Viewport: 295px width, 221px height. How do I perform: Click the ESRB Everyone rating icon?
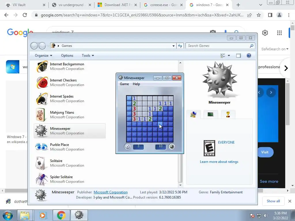[209, 148]
